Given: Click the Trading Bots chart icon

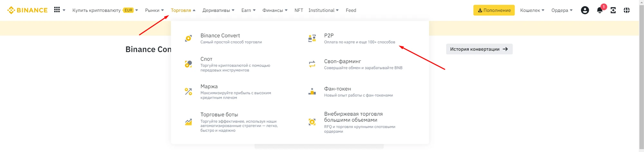Looking at the screenshot, I should pyautogui.click(x=188, y=122).
